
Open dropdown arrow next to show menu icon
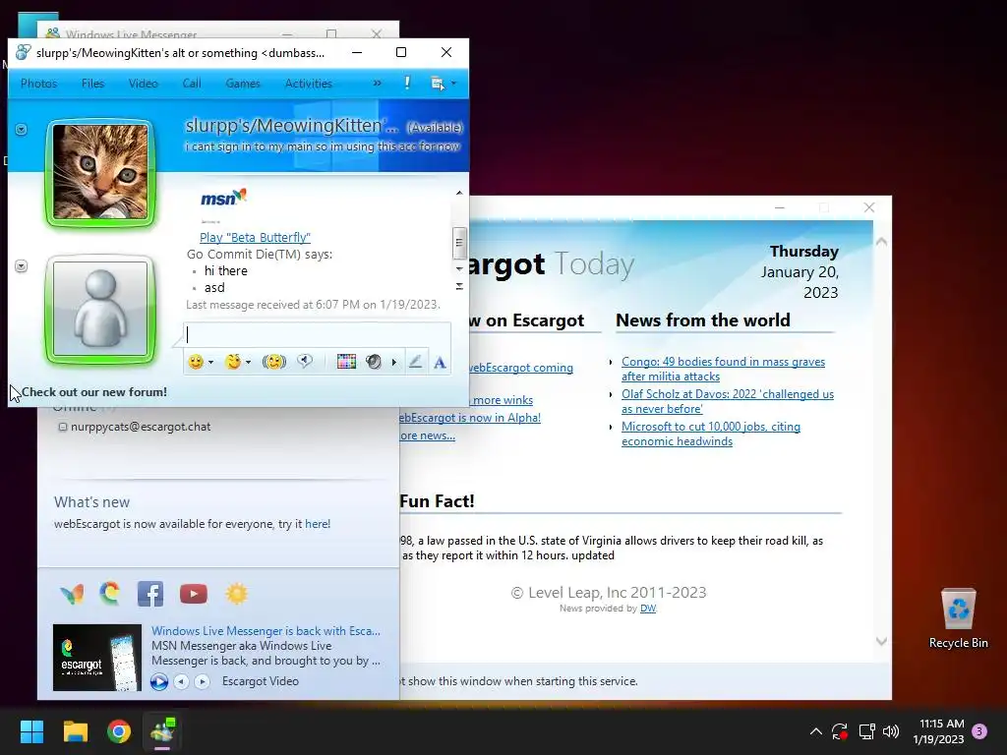coord(453,84)
